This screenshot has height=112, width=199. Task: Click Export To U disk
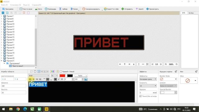[x=111, y=9]
